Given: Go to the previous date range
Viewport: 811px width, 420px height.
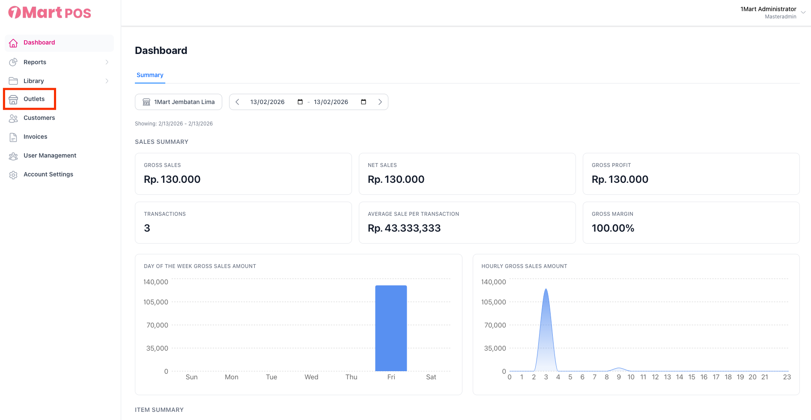Looking at the screenshot, I should pos(238,102).
